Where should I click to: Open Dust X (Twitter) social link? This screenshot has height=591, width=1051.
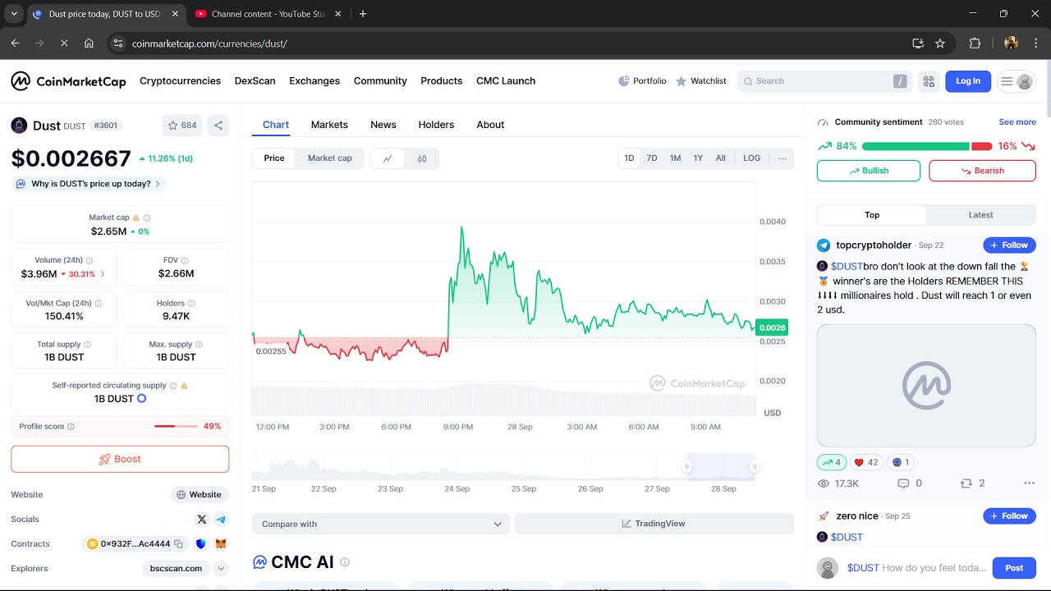(202, 520)
